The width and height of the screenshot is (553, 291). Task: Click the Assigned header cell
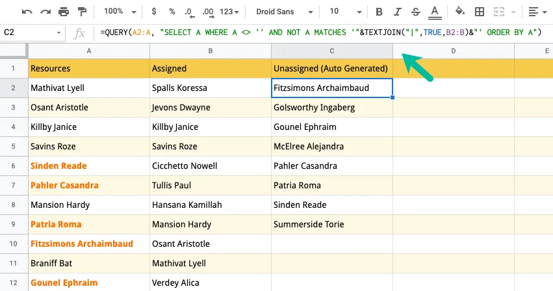pyautogui.click(x=211, y=68)
